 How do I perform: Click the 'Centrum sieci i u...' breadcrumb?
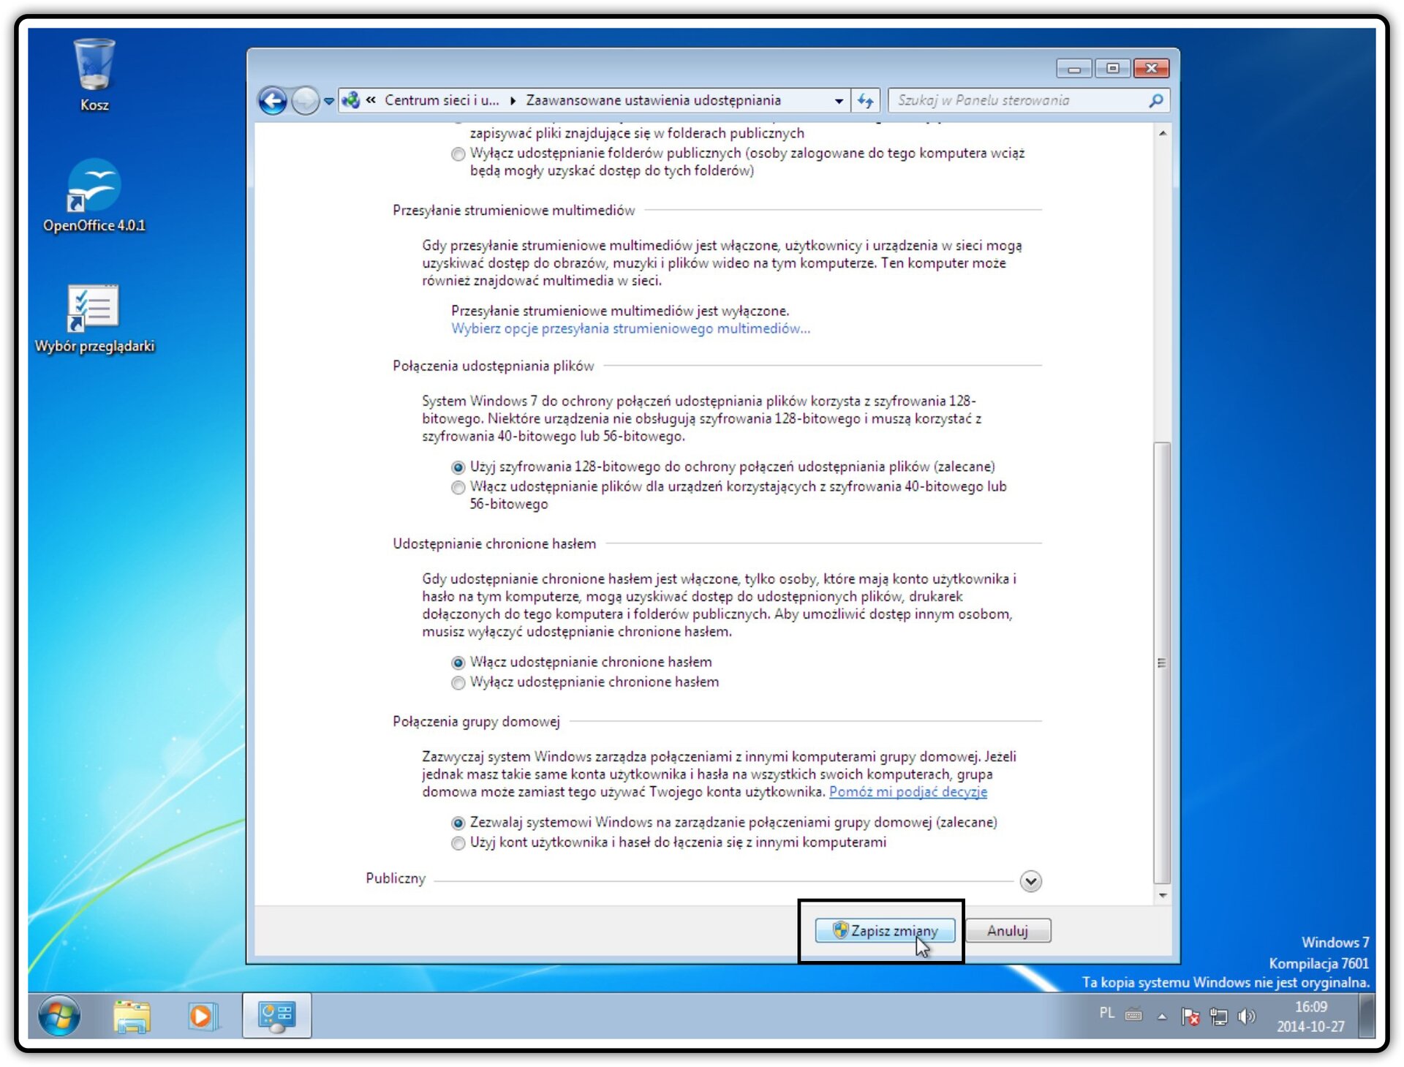[x=442, y=100]
